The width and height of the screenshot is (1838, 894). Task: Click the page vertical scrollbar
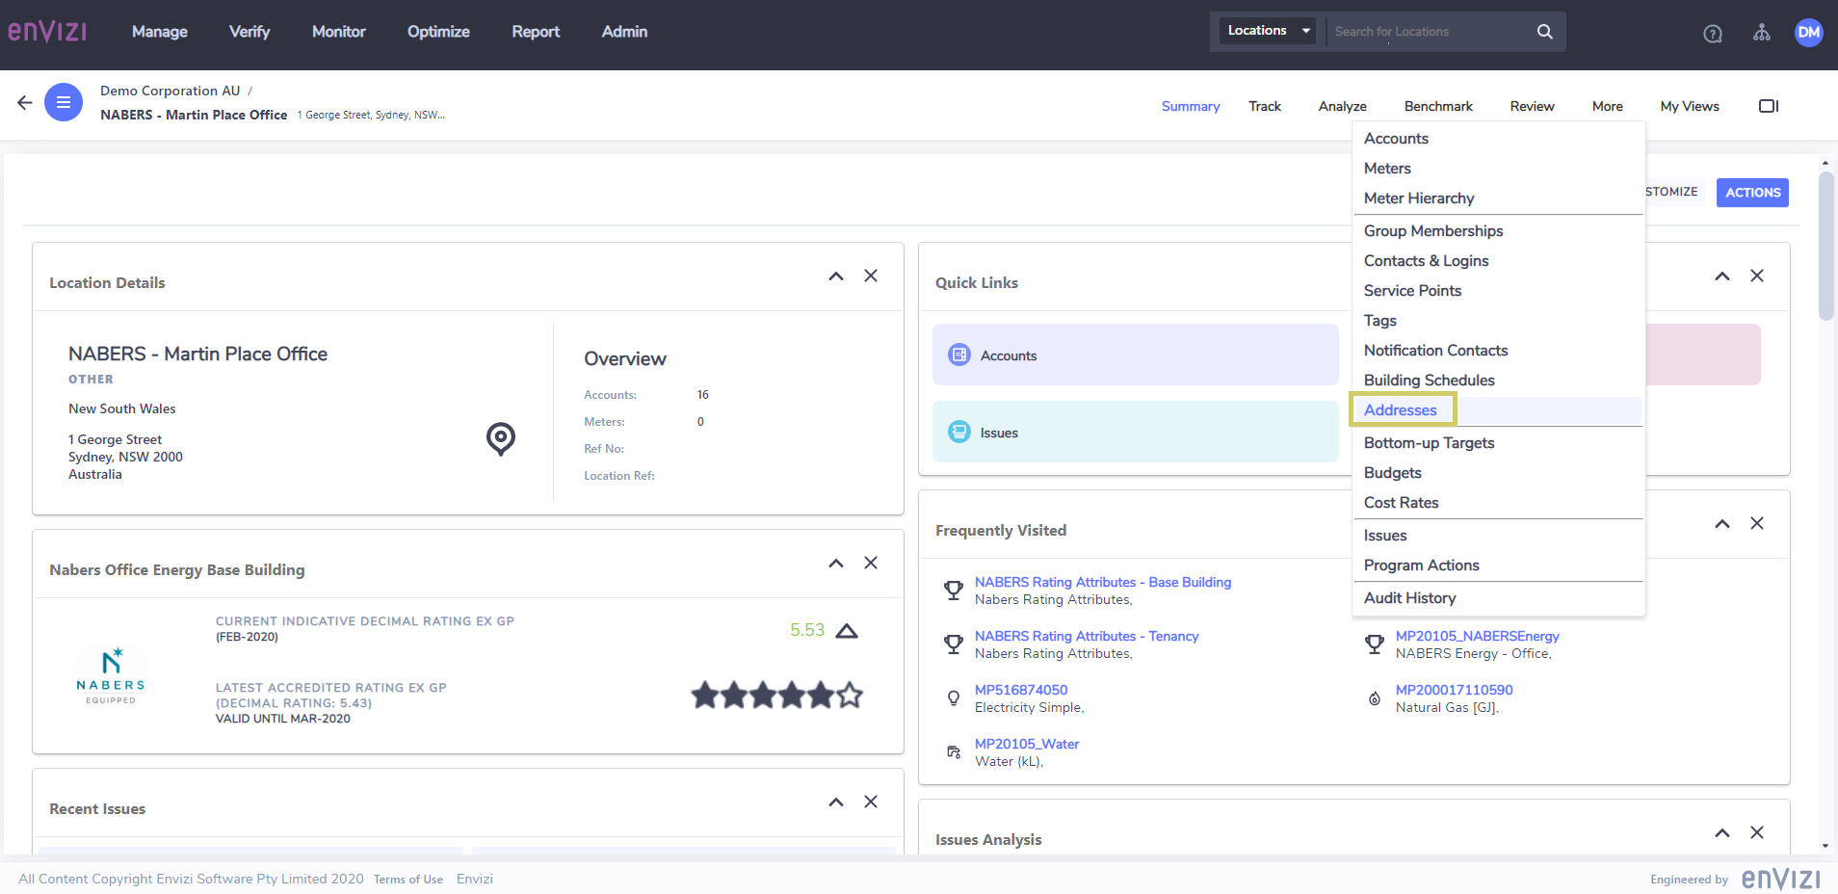click(x=1825, y=246)
